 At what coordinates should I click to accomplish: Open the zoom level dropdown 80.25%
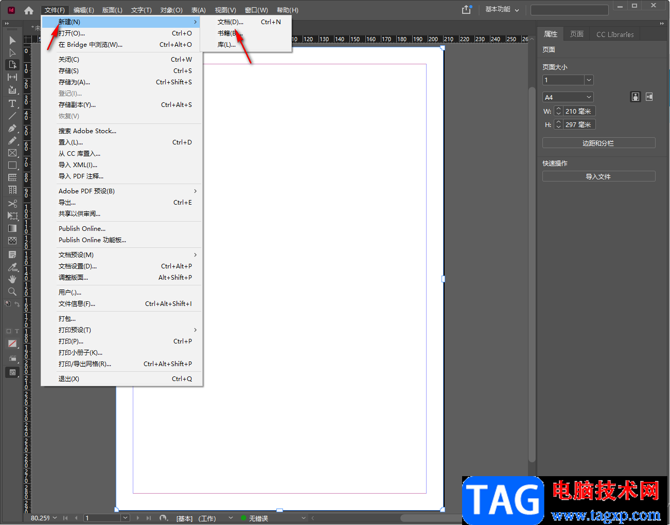point(55,518)
